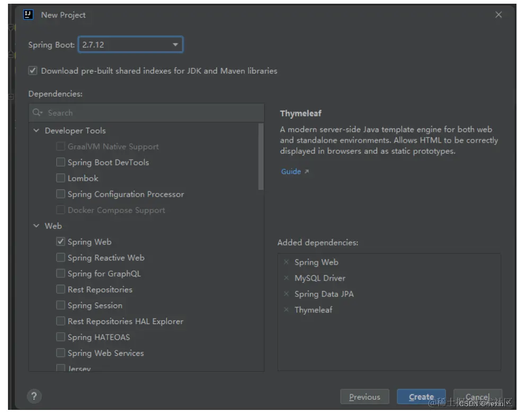Viewport: 517px width, 412px height.
Task: Click the Spring Reactive Web label
Action: pyautogui.click(x=106, y=258)
